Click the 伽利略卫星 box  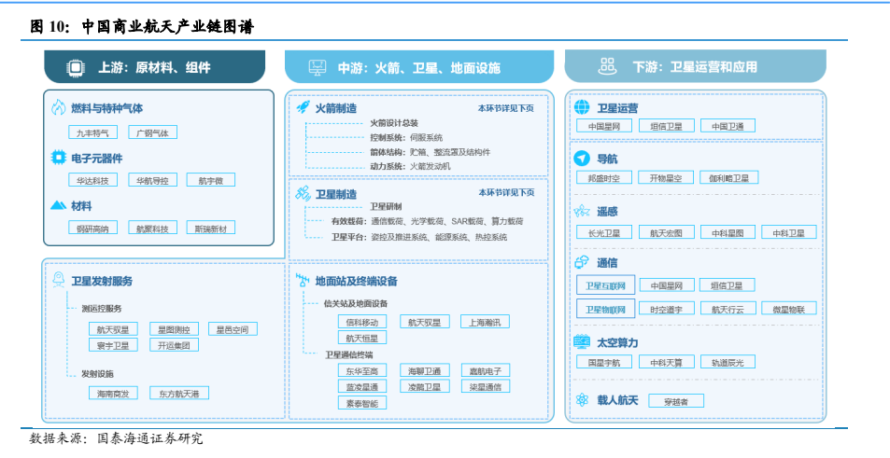click(728, 177)
